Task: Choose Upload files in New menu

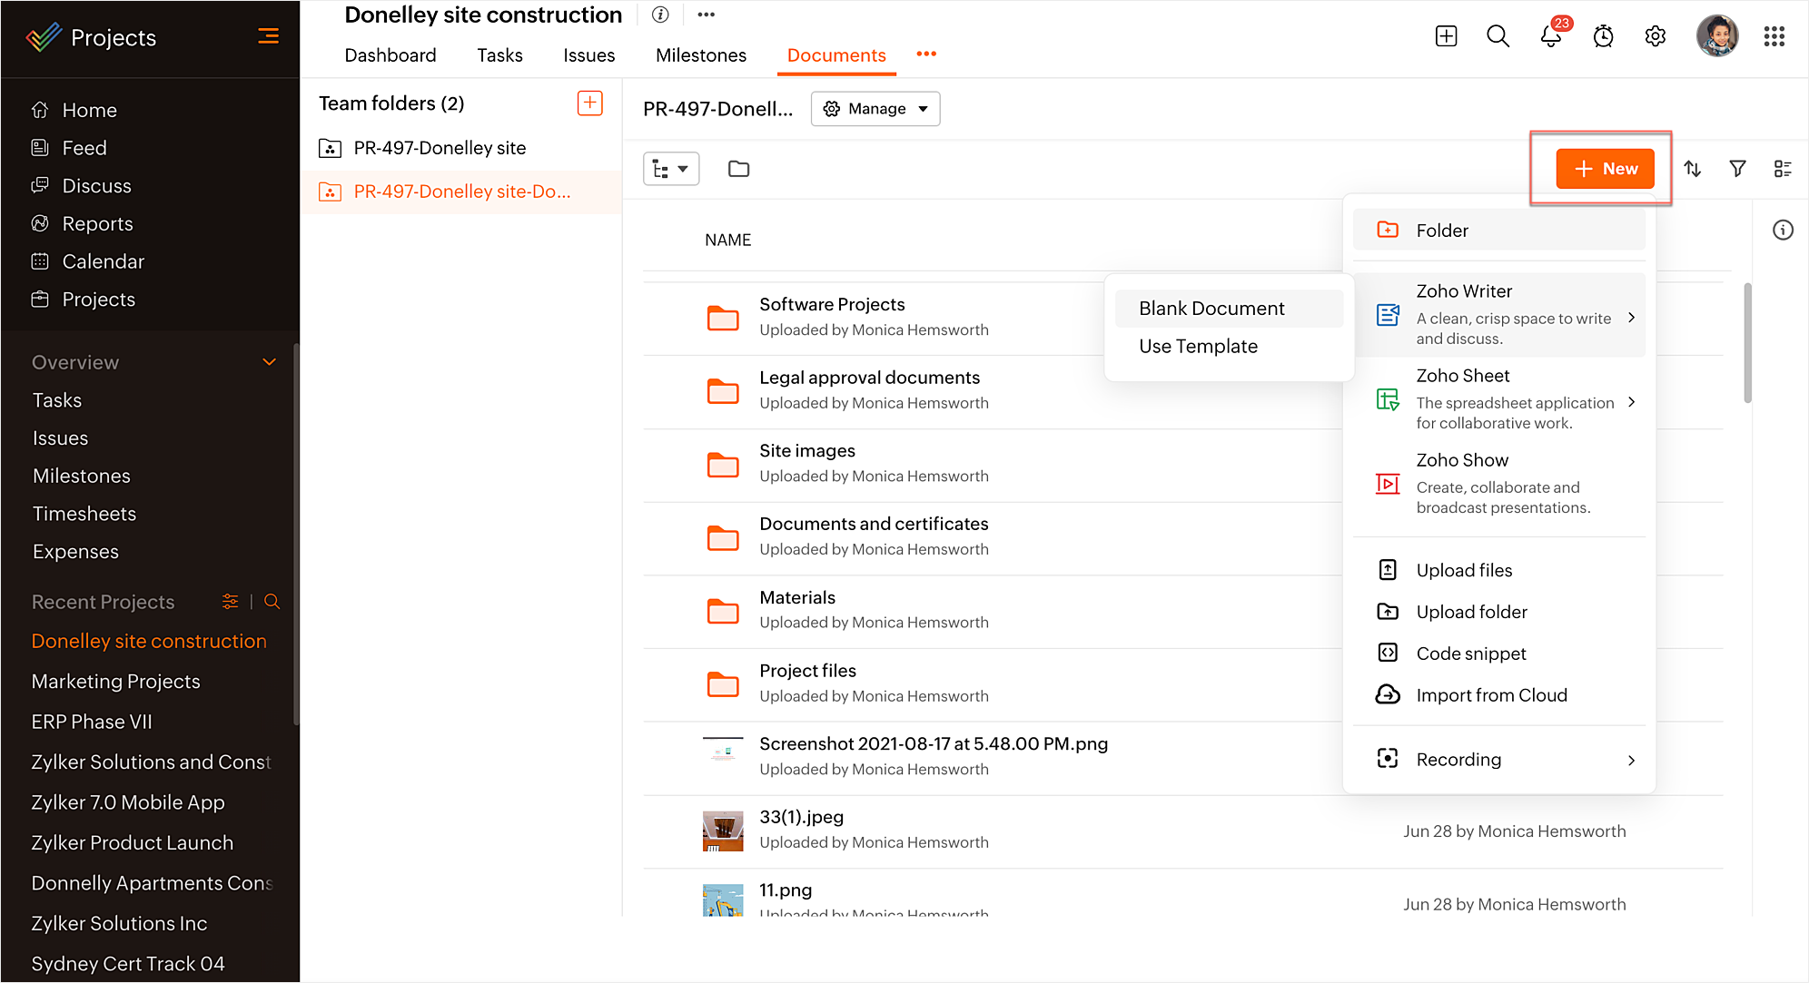Action: pos(1464,570)
